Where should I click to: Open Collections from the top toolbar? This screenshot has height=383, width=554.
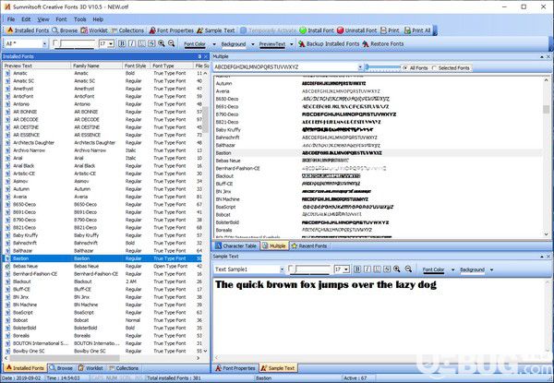127,30
